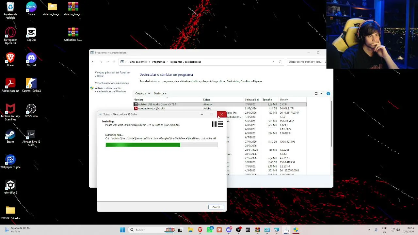Select McAfee Security Scan Plus icon
Image resolution: width=418 pixels, height=235 pixels.
click(x=10, y=112)
